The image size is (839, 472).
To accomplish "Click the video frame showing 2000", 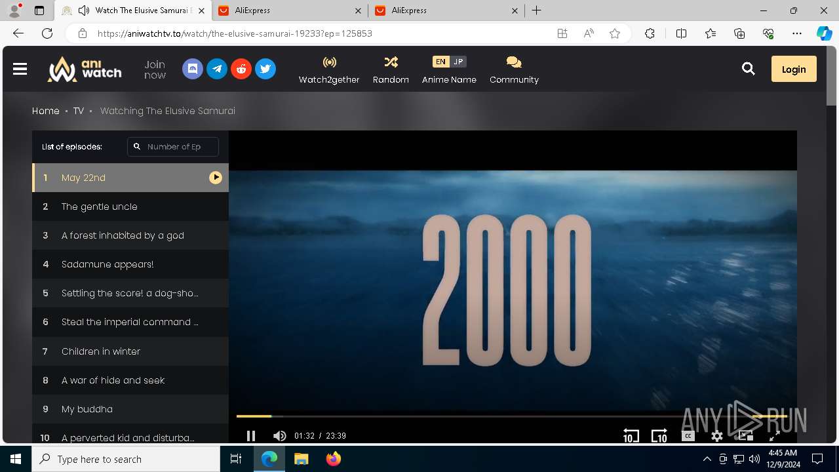I will pyautogui.click(x=513, y=290).
